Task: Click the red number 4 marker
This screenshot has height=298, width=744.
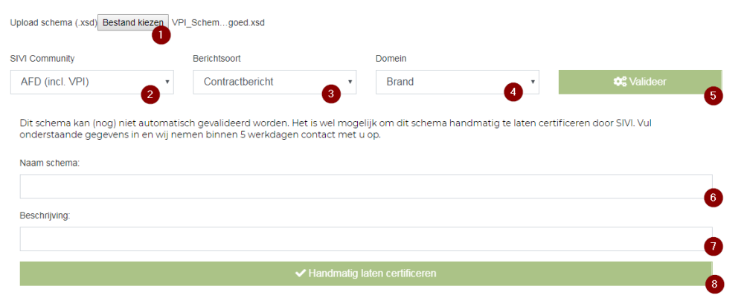Action: [x=513, y=94]
